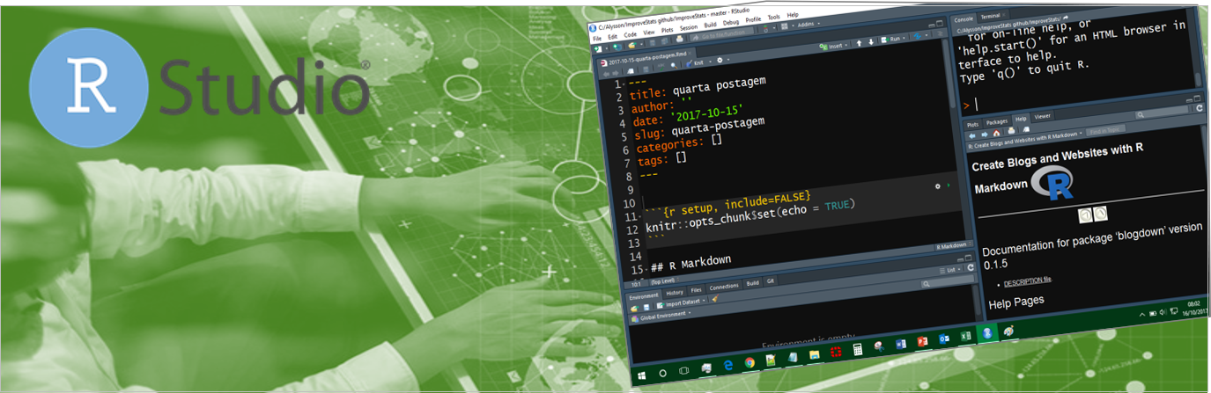Click the New File icon in RStudio toolbar
Viewport: 1211px width, 393px height.
[598, 49]
